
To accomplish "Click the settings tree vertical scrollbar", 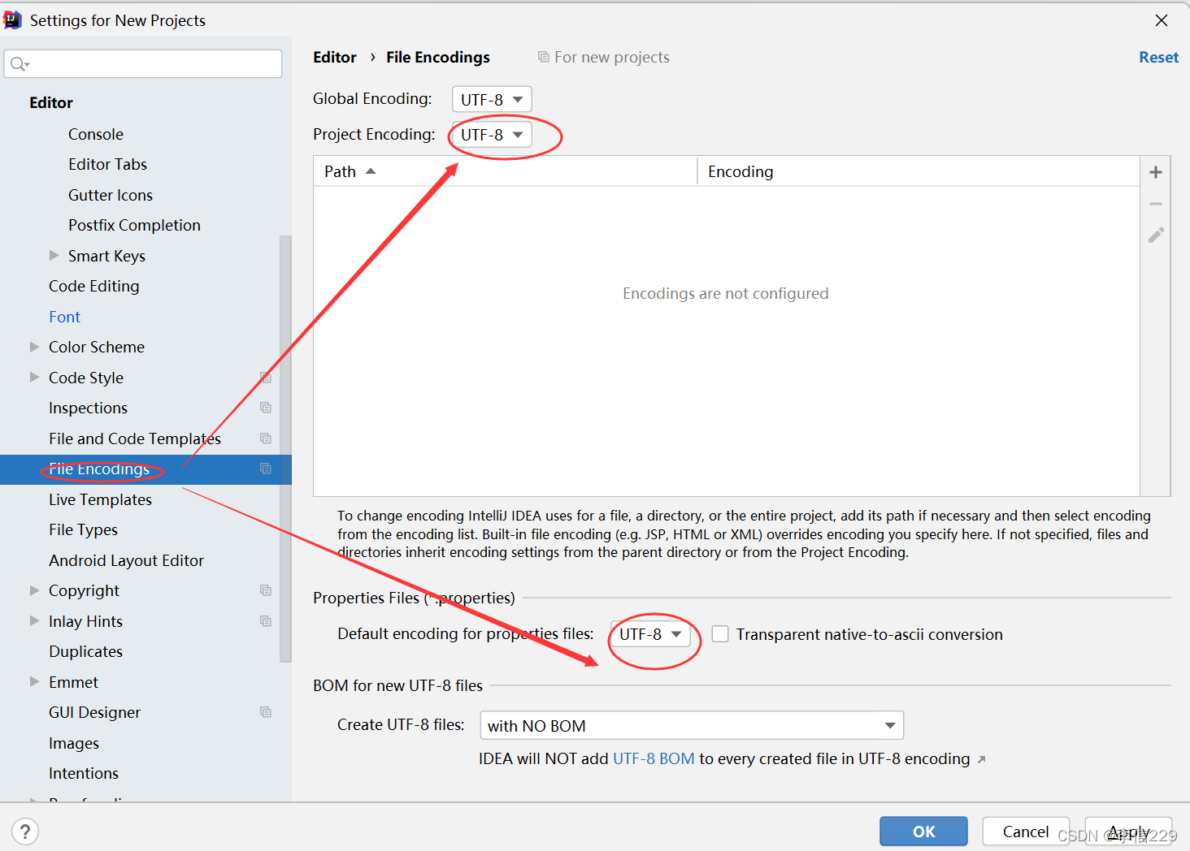I will coord(285,448).
